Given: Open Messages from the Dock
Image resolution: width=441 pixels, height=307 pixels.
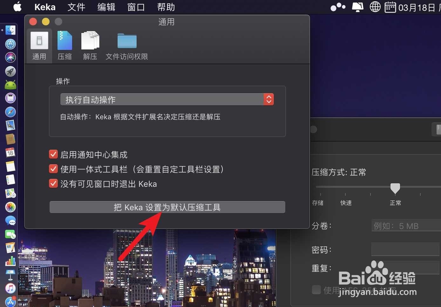Looking at the screenshot, I should [11, 221].
